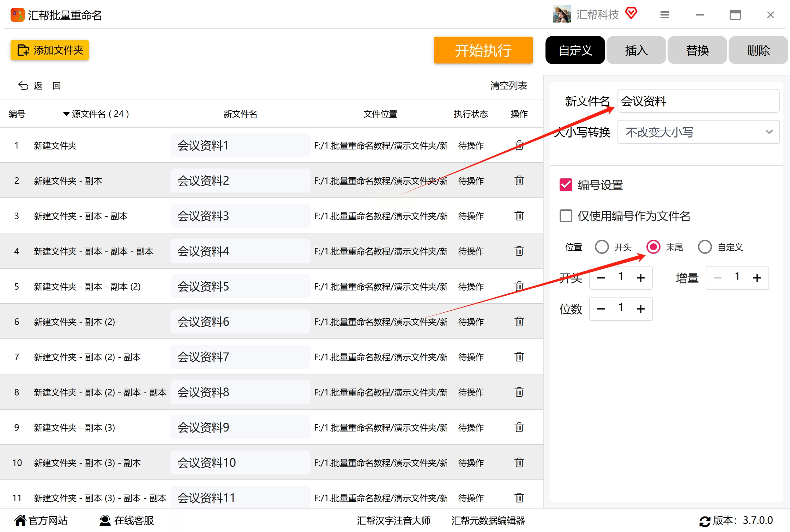
Task: Click the back arrow icon (返回)
Action: pos(23,86)
